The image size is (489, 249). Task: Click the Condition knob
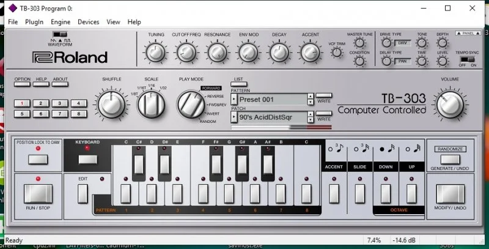pos(359,61)
